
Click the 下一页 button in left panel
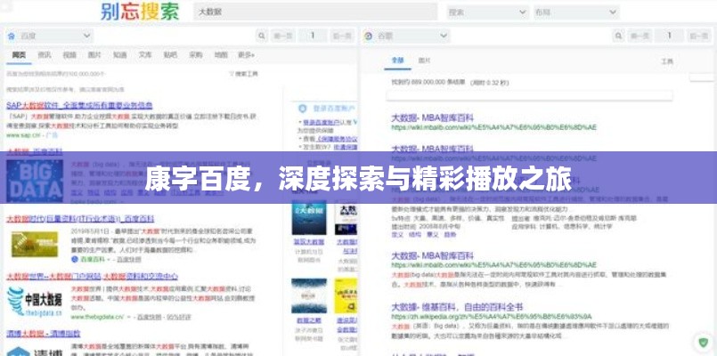[x=339, y=36]
